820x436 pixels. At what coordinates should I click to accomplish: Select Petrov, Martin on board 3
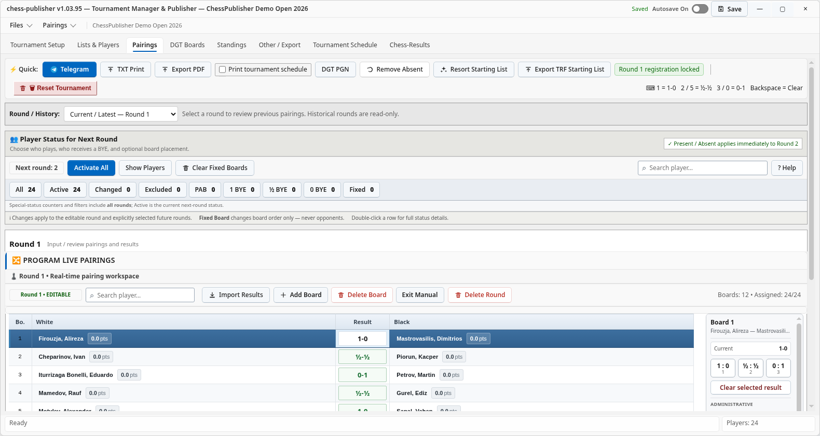(x=416, y=375)
